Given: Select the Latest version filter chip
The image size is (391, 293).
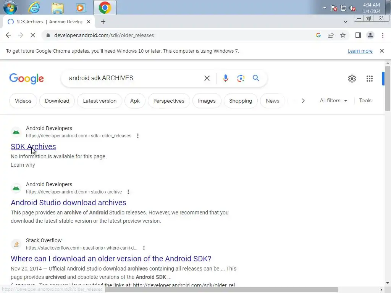Looking at the screenshot, I should [100, 101].
